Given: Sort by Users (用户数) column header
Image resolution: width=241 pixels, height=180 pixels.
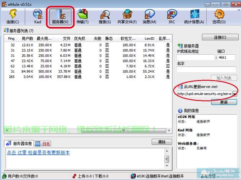Looking at the screenshot, I should pyautogui.click(x=26, y=39).
